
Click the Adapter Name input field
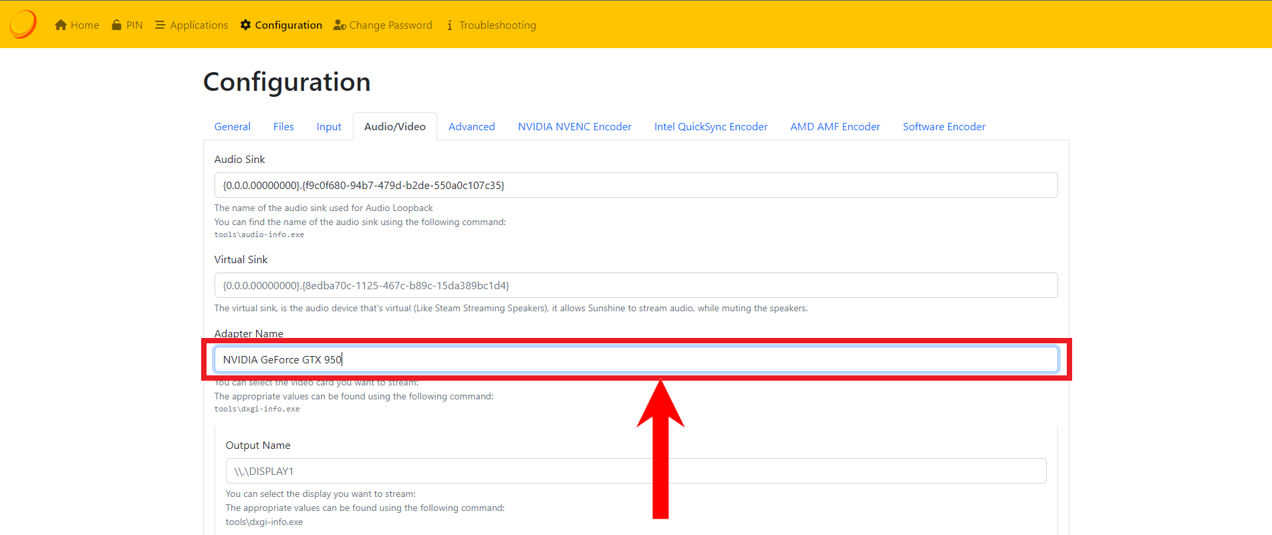pos(635,359)
